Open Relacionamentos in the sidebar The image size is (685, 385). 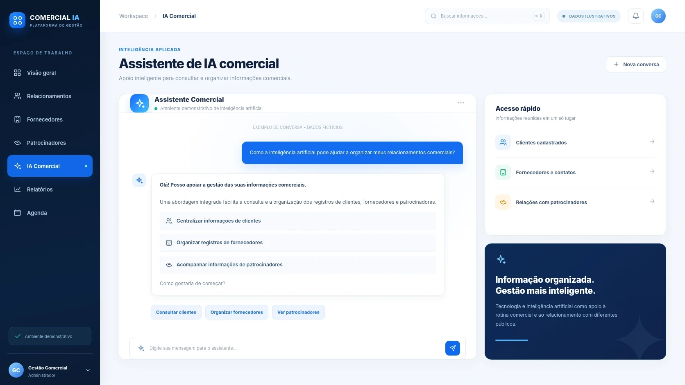[x=50, y=96]
